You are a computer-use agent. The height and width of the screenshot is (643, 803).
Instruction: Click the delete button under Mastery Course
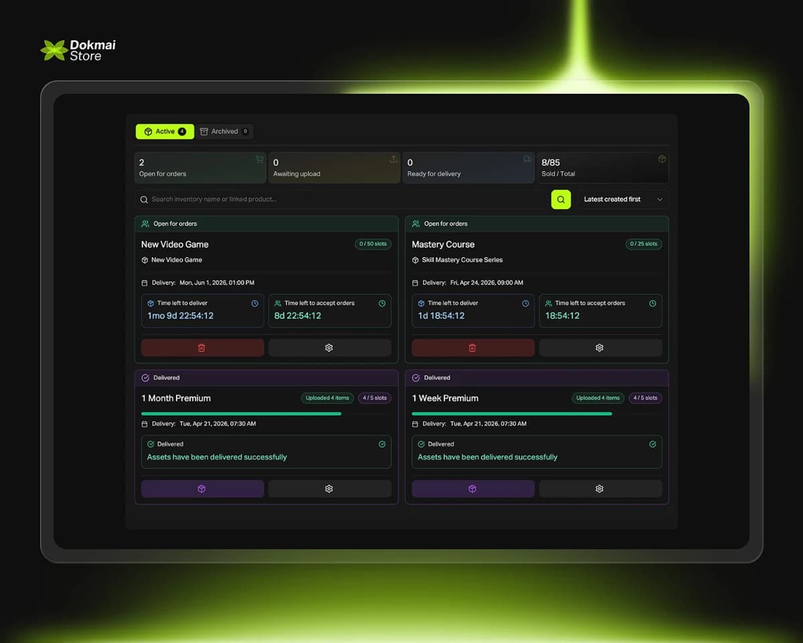(472, 348)
